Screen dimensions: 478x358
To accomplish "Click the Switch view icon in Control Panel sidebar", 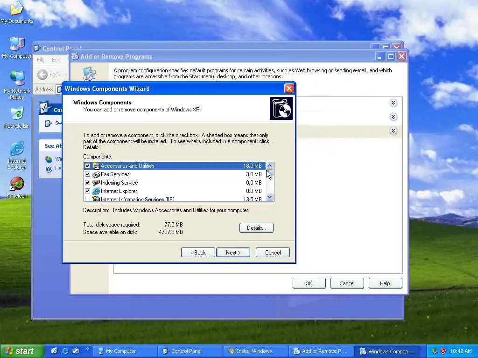I will point(48,123).
